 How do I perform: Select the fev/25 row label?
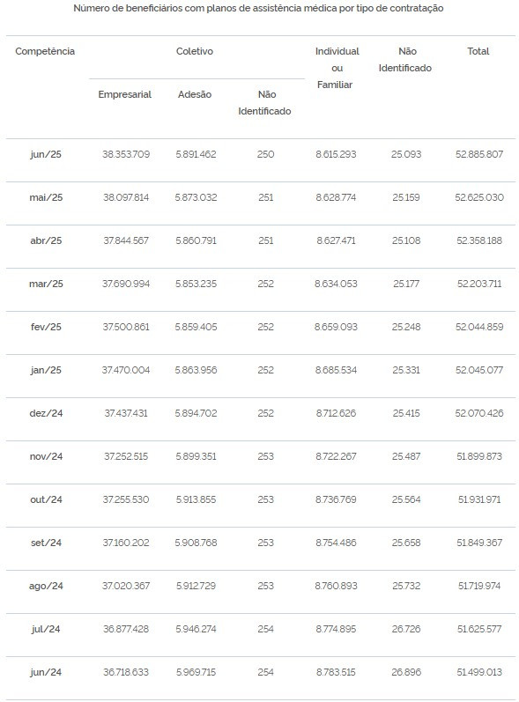click(x=46, y=327)
